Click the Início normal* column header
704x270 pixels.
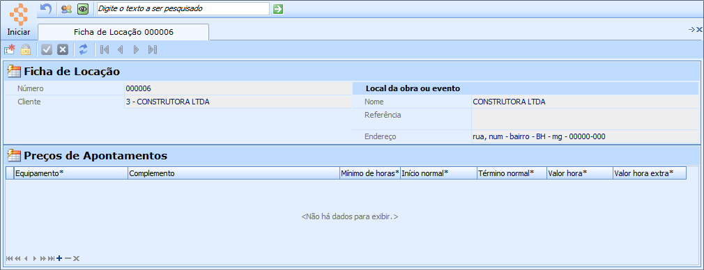point(438,173)
